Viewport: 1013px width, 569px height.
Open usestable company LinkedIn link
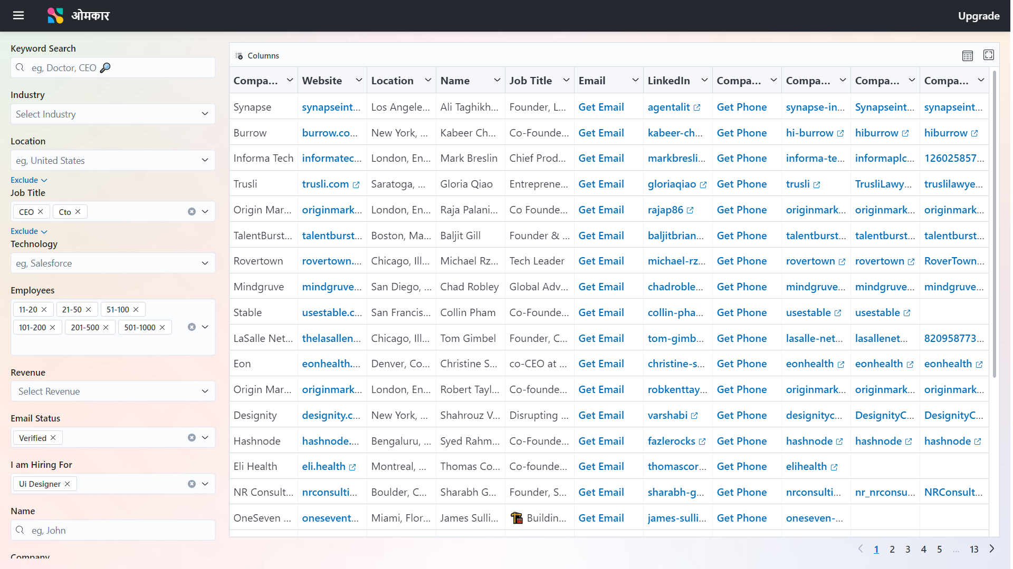pos(813,313)
